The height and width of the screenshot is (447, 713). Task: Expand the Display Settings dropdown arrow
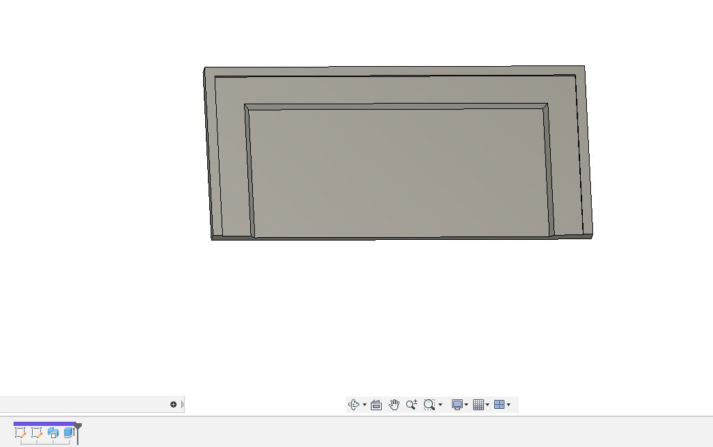466,405
